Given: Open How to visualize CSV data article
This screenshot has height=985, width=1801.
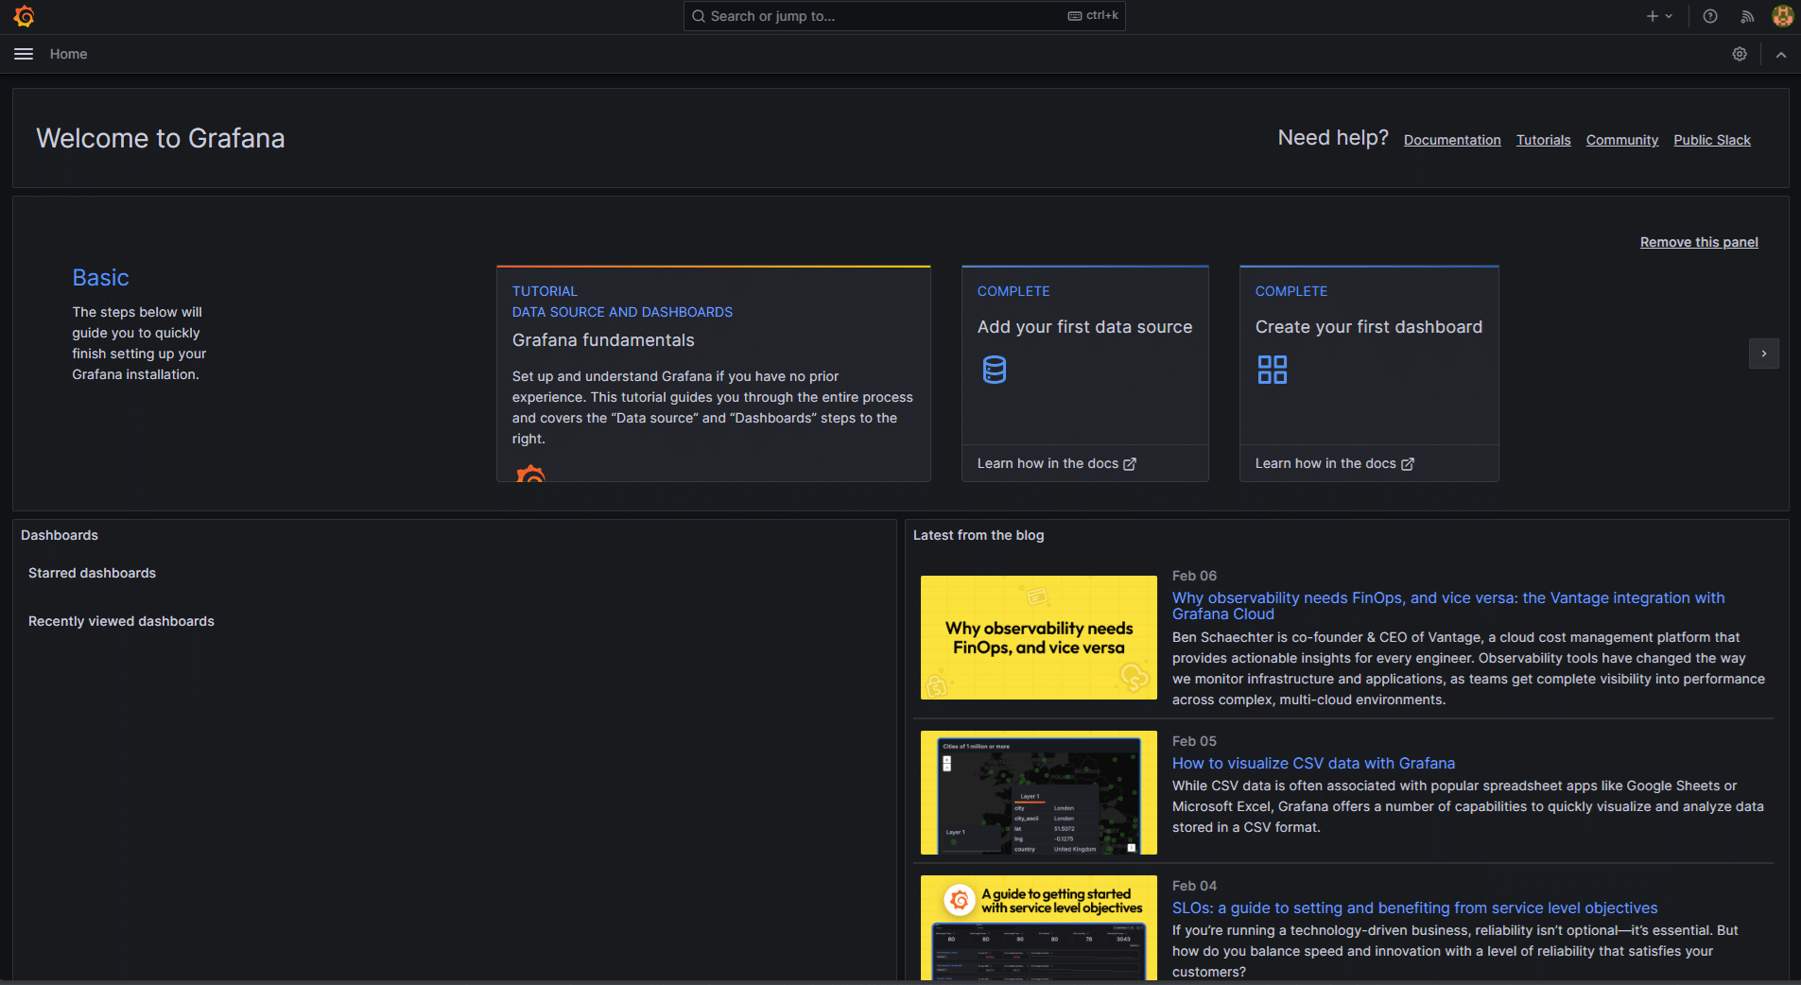Looking at the screenshot, I should click(x=1313, y=763).
